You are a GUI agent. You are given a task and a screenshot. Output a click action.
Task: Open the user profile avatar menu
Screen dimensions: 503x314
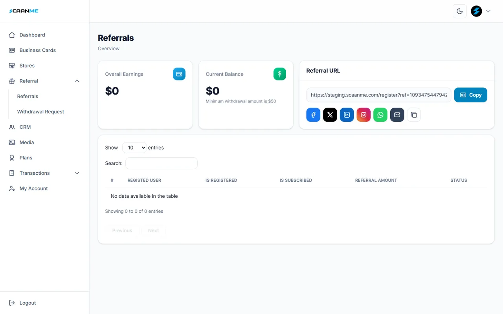click(x=476, y=11)
